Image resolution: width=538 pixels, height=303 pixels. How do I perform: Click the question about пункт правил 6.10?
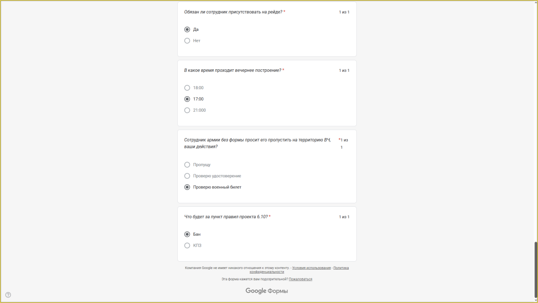[226, 217]
